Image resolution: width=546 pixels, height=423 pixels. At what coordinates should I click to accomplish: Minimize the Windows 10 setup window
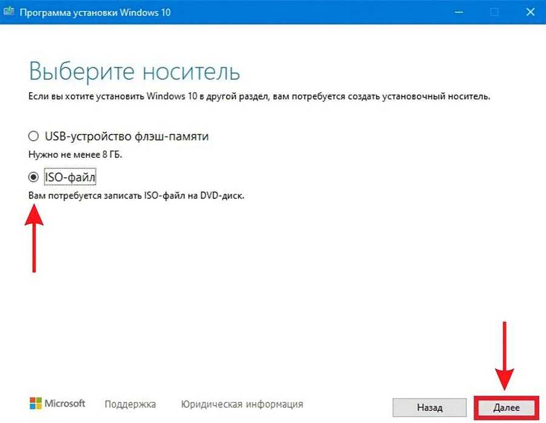459,12
